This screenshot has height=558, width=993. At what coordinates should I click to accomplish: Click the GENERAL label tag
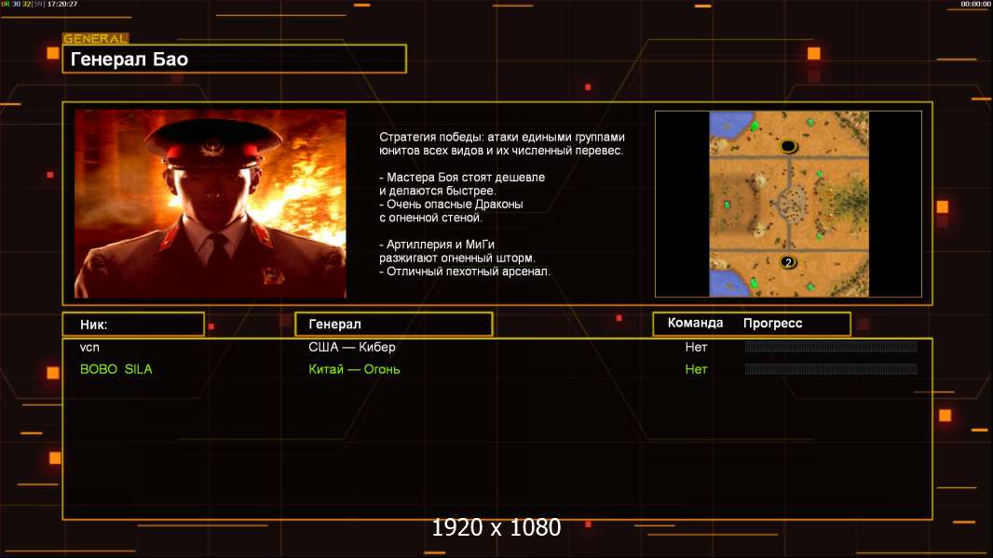pos(96,38)
